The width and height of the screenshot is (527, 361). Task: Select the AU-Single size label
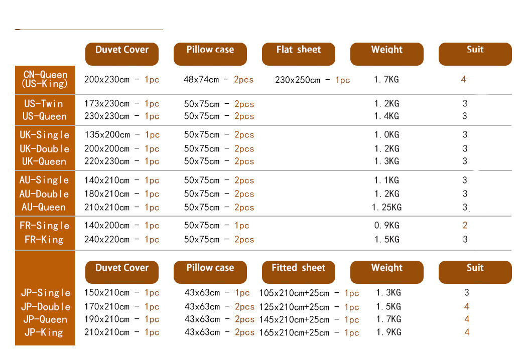click(x=45, y=180)
